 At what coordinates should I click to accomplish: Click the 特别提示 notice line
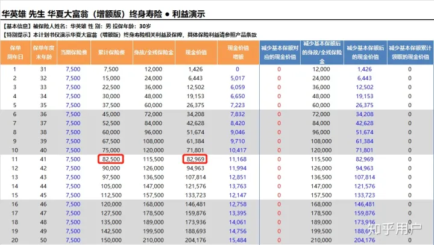[x=130, y=35]
